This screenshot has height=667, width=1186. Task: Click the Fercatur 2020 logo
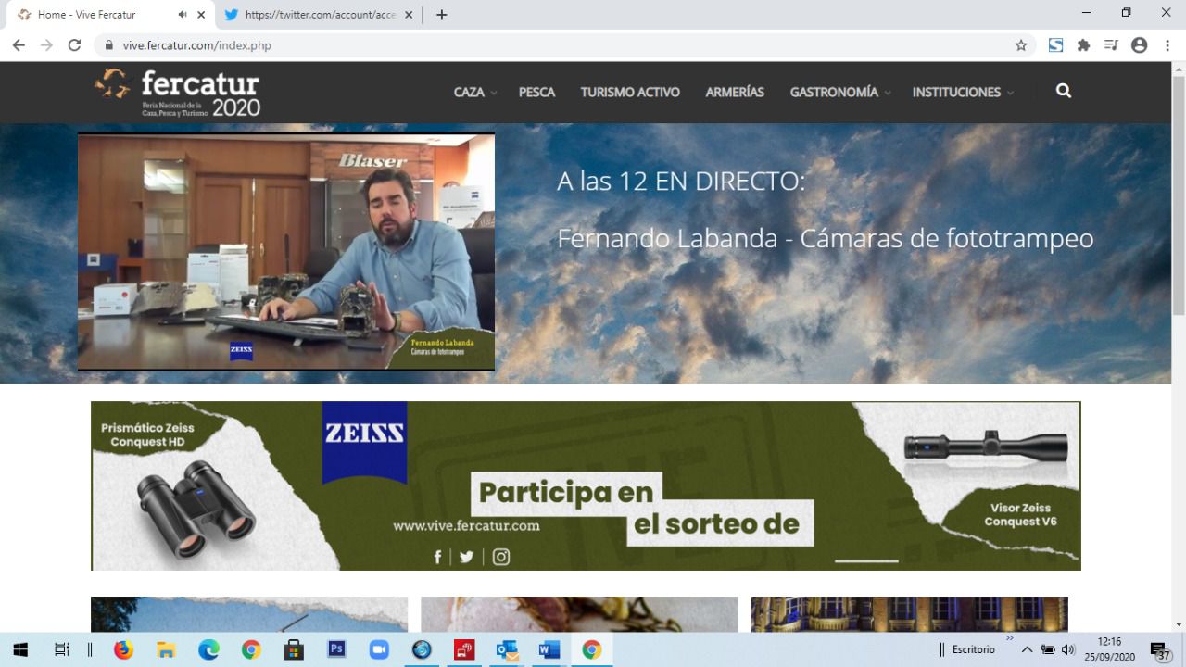coord(177,92)
